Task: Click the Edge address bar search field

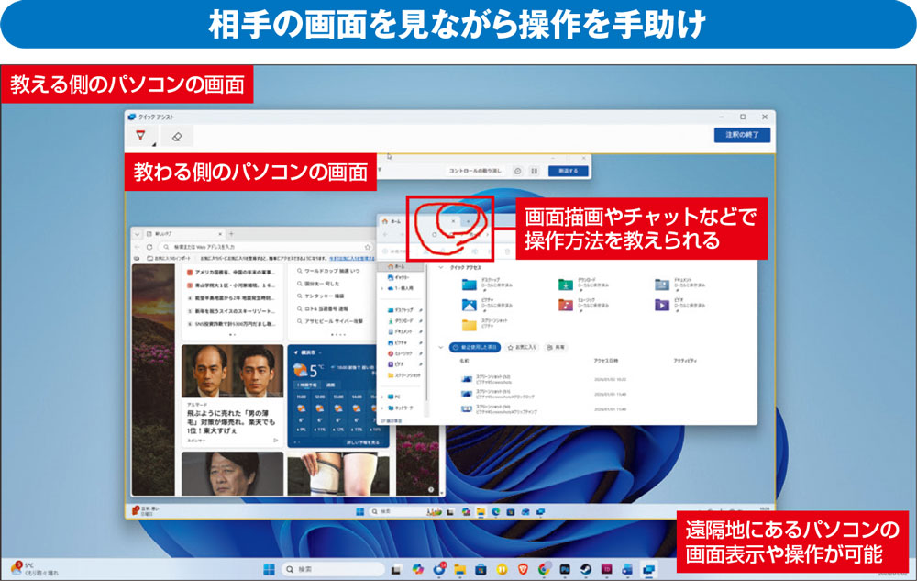Action: click(266, 248)
